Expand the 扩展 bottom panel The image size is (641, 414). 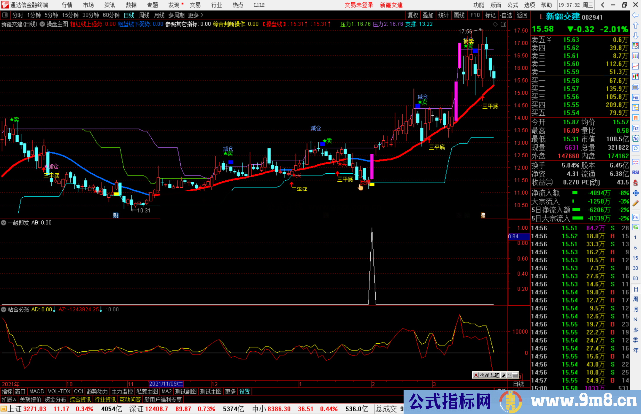point(9,399)
